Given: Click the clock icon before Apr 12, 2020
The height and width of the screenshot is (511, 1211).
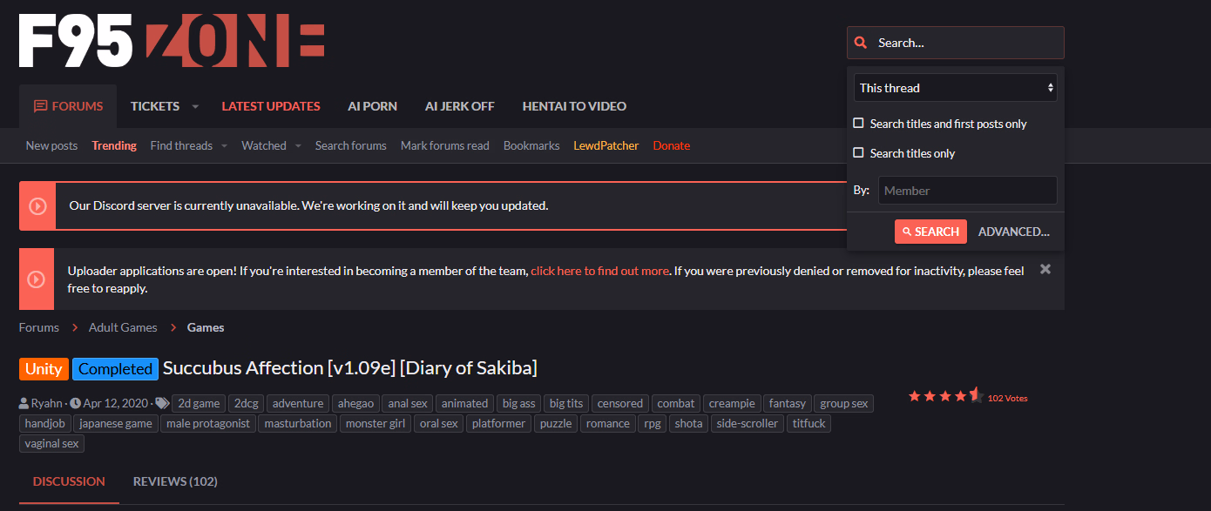Looking at the screenshot, I should (75, 403).
